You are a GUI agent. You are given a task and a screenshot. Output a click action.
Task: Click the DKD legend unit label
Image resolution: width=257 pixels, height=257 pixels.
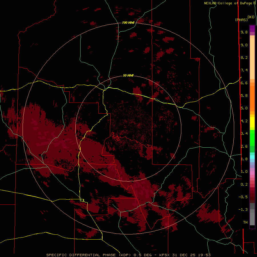coord(251,17)
